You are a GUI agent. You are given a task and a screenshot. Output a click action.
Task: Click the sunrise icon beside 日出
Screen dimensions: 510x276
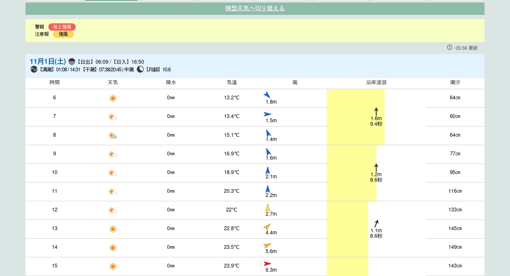(72, 62)
